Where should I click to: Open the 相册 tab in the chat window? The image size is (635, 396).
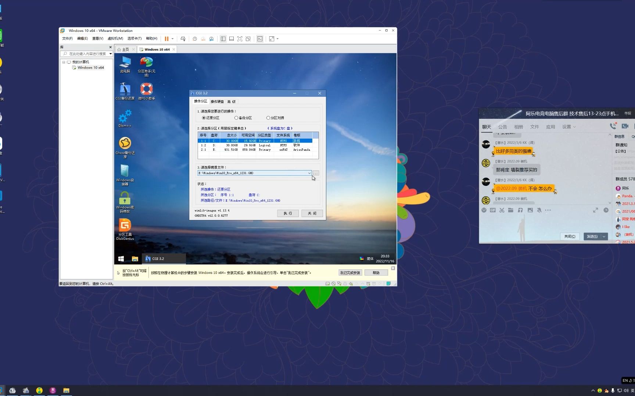[x=519, y=127]
